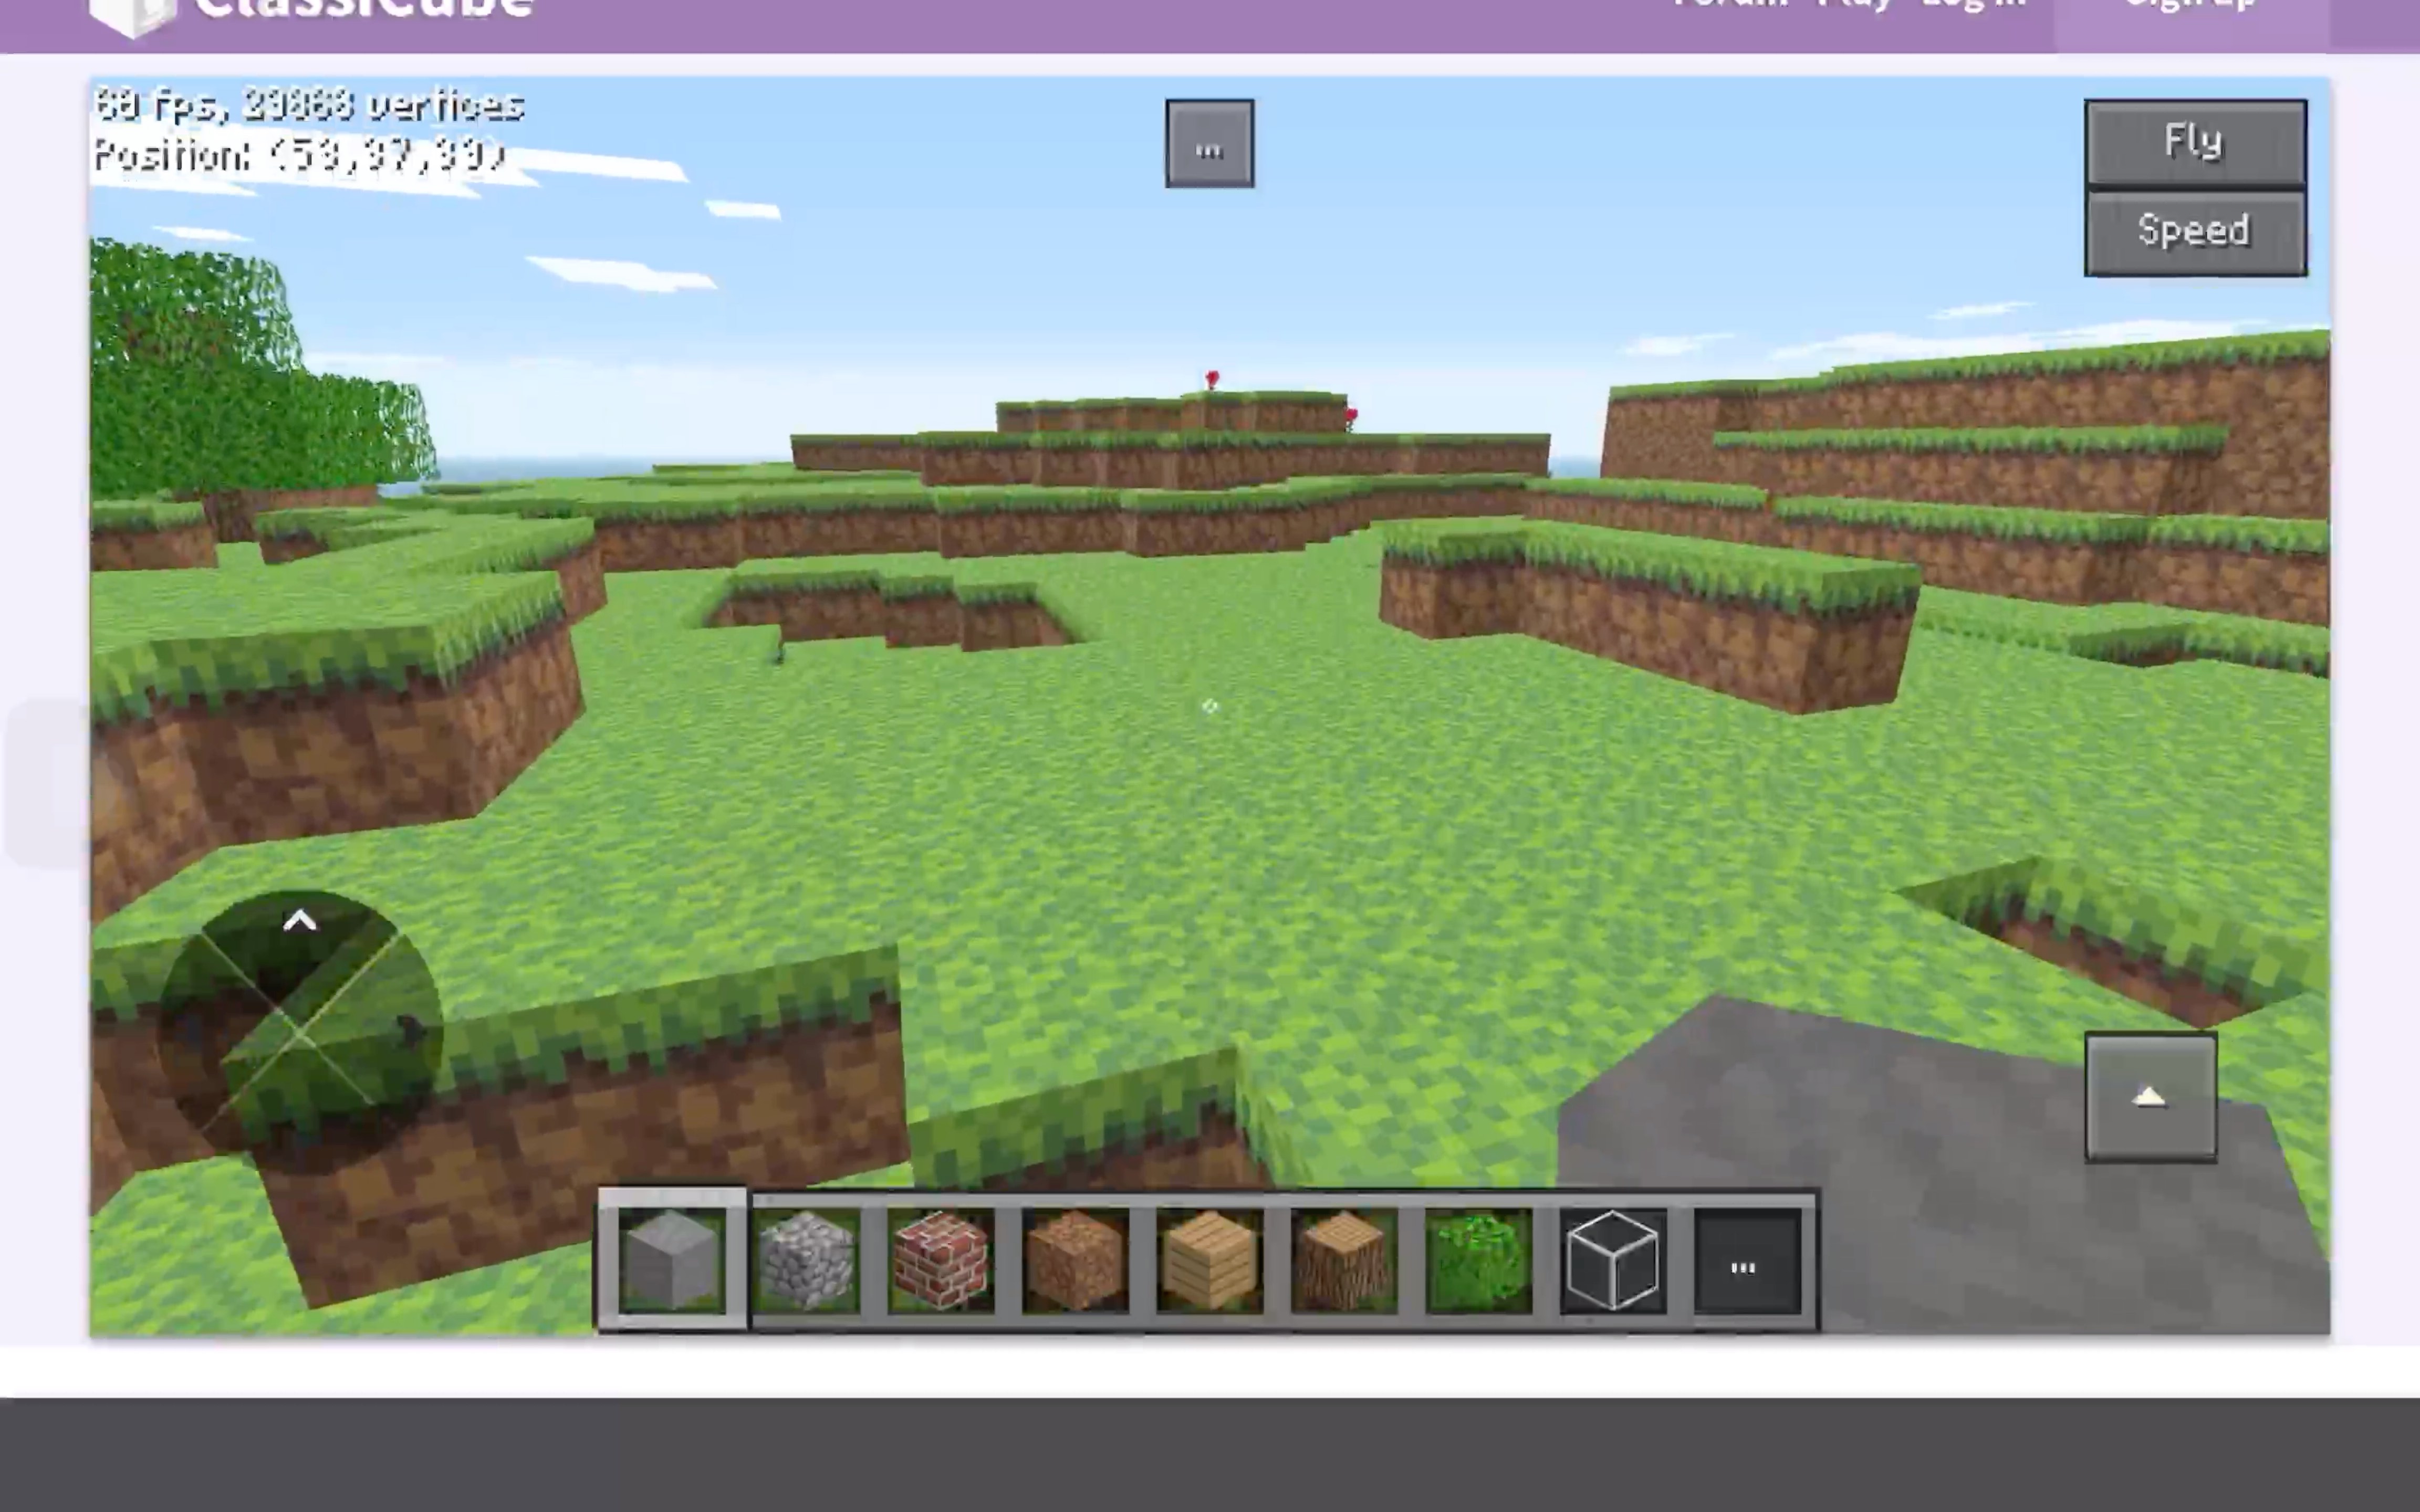Open chat or menu via ellipsis button
The width and height of the screenshot is (2420, 1512).
[x=1209, y=144]
